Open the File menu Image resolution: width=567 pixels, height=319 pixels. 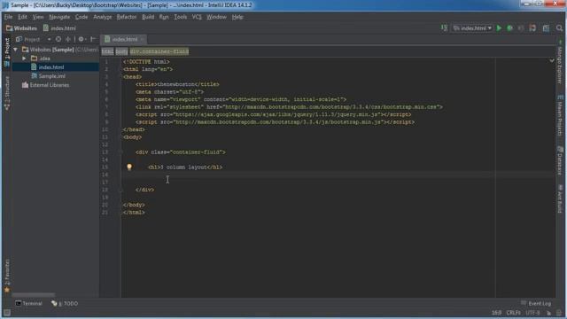point(8,17)
